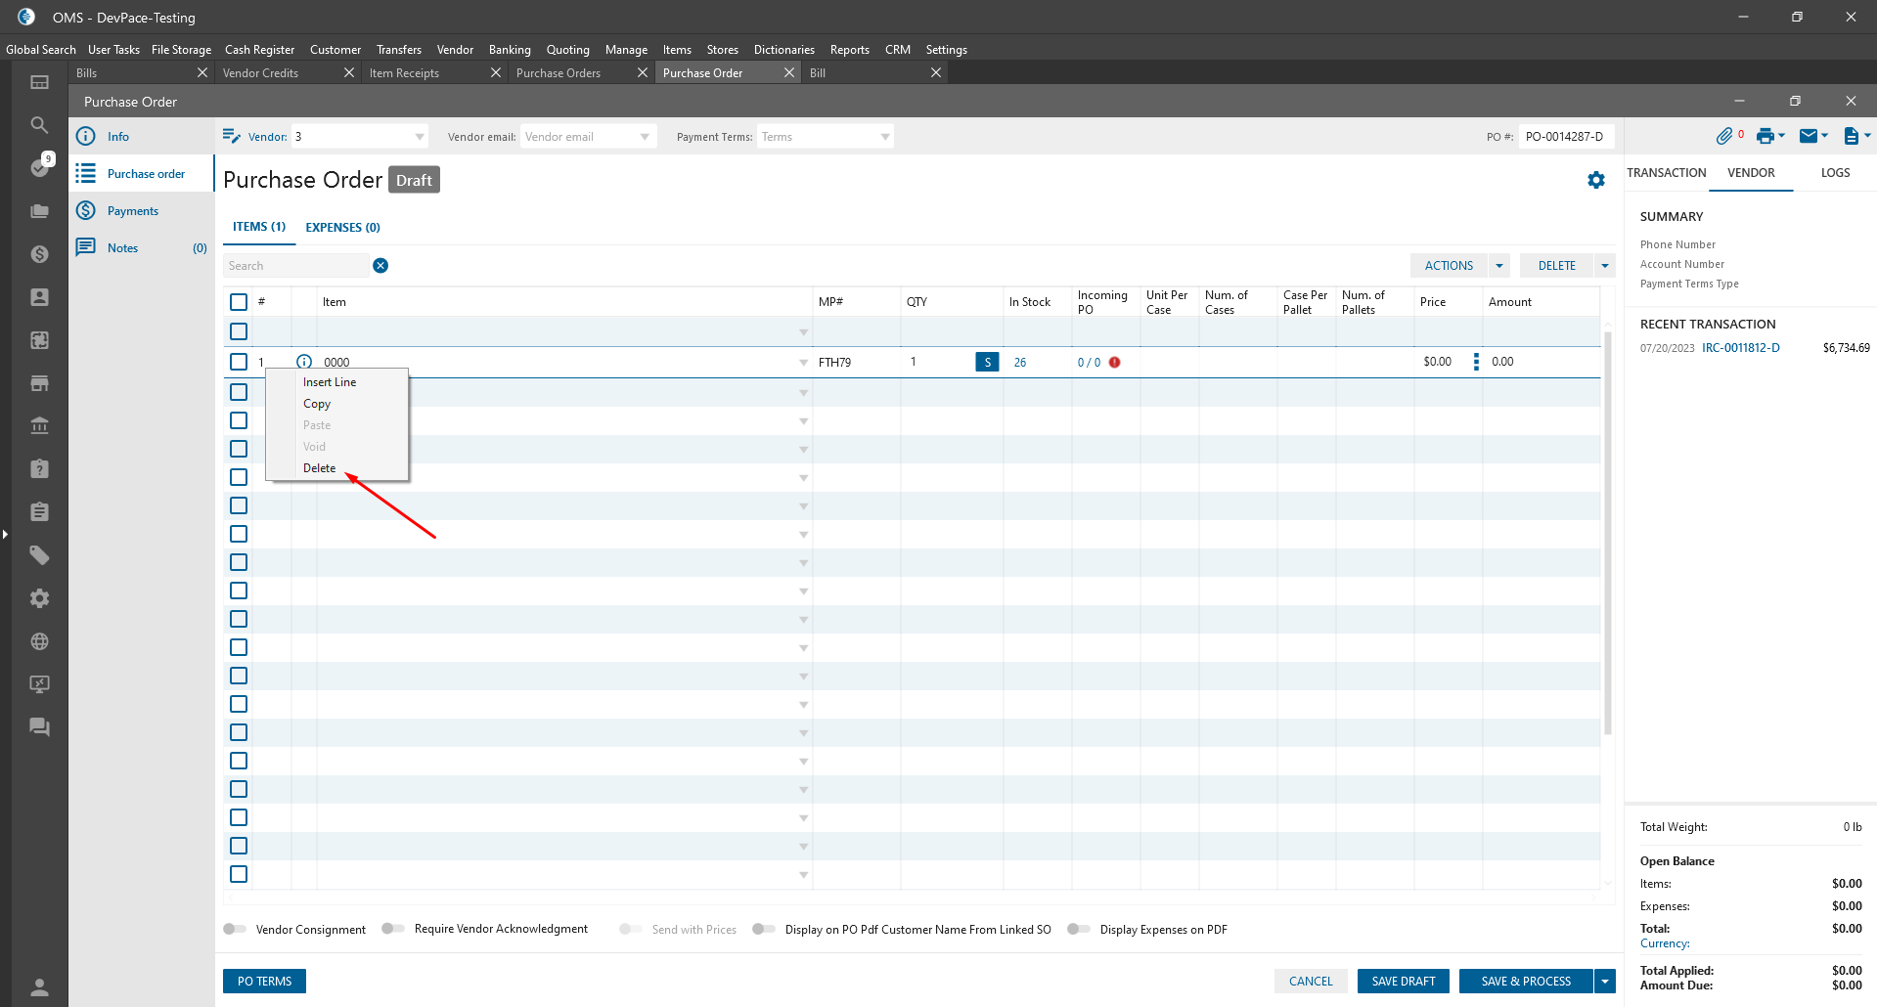Screen dimensions: 1877x1007
Task: Click the paperclip attachments icon
Action: click(x=1724, y=136)
